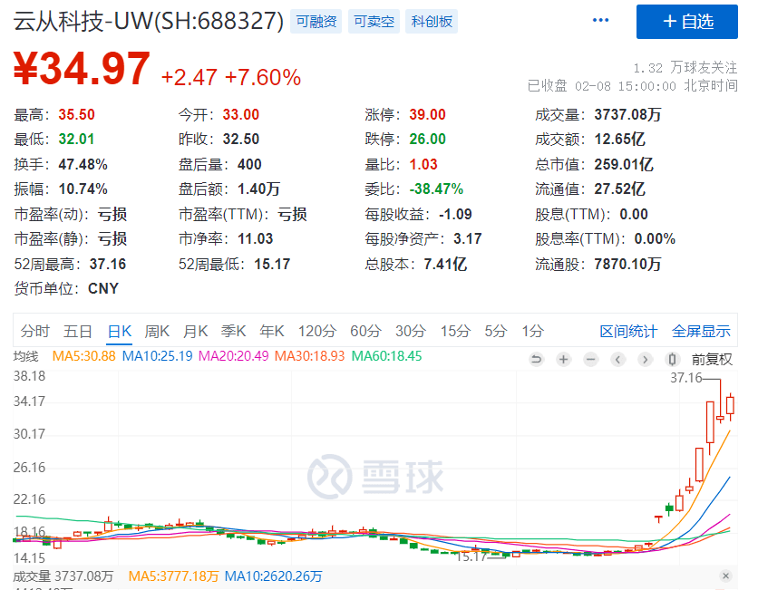Screen dimensions: 758x590
Task: Click the 跌停 value 26.00
Action: (x=427, y=140)
